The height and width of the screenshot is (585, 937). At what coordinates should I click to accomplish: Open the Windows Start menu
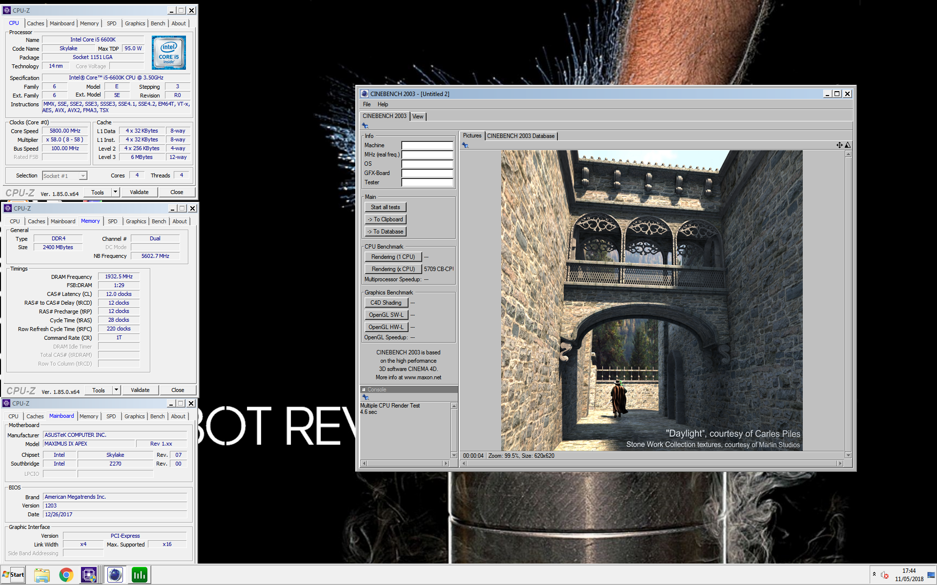point(13,575)
